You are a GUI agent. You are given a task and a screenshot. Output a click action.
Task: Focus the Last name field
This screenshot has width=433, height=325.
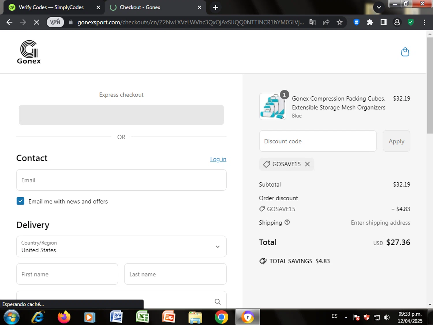175,274
